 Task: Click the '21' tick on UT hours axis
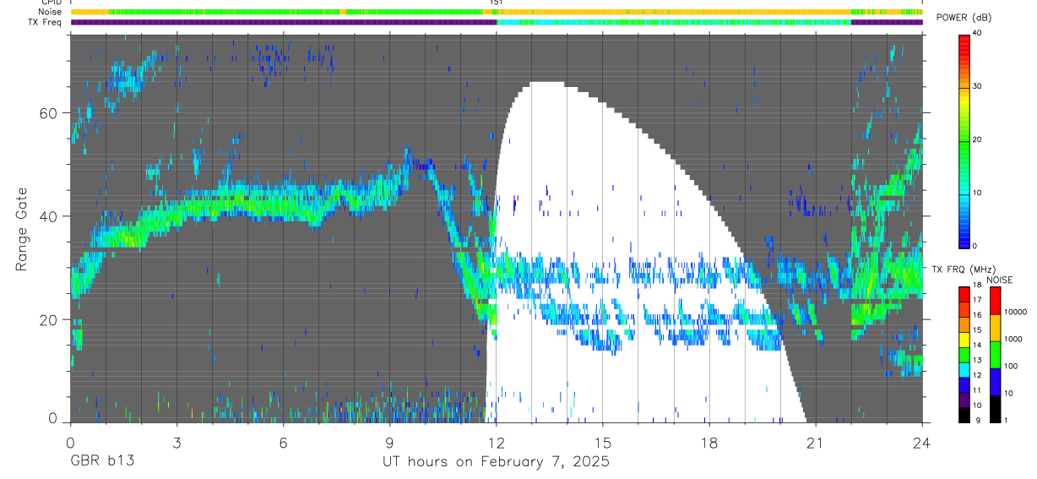click(x=816, y=442)
